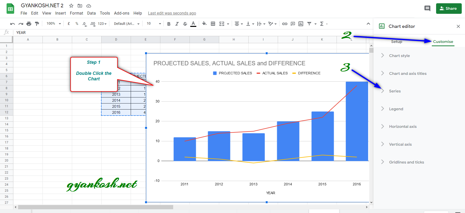Click the move to folder icon
Screen dimensions: 465x213
pyautogui.click(x=80, y=6)
